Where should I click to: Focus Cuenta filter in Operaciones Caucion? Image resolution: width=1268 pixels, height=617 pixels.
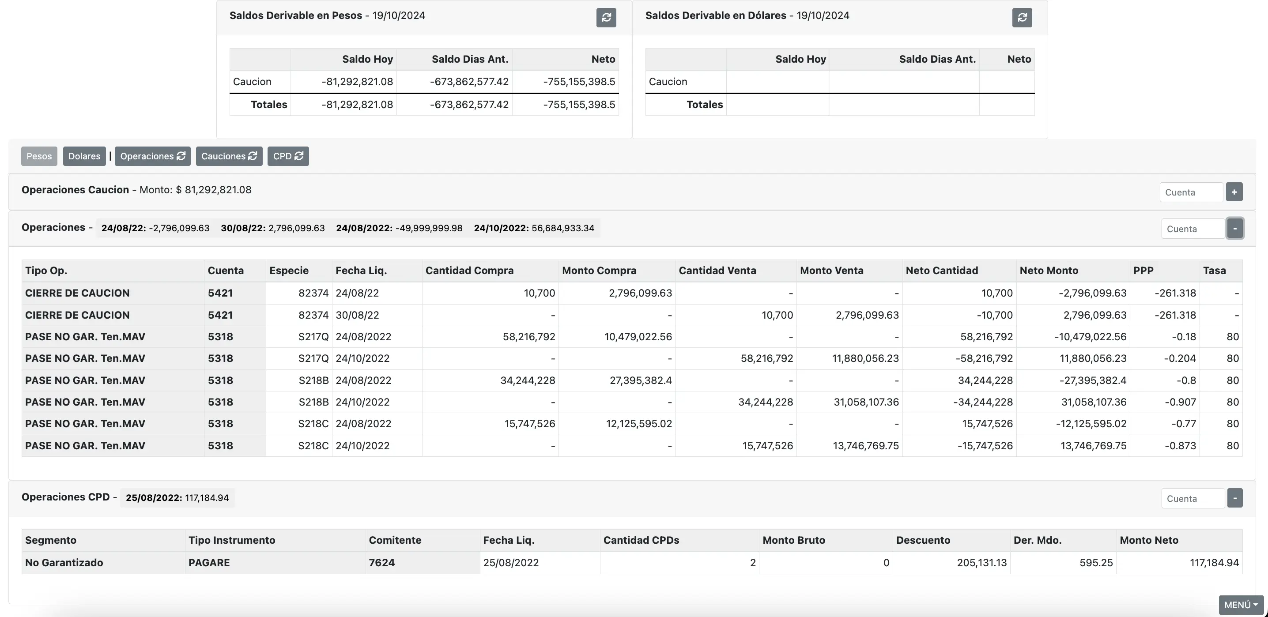pos(1191,192)
